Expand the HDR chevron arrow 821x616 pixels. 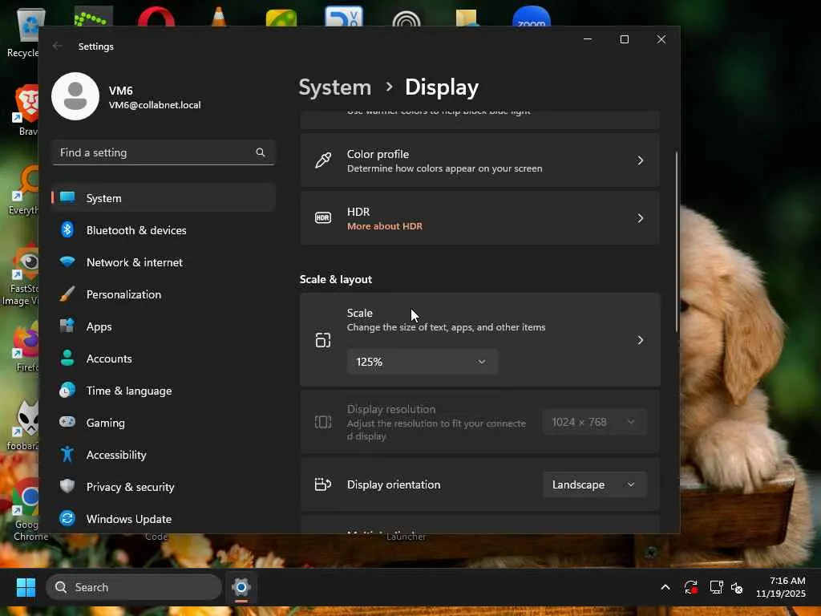[x=640, y=218]
